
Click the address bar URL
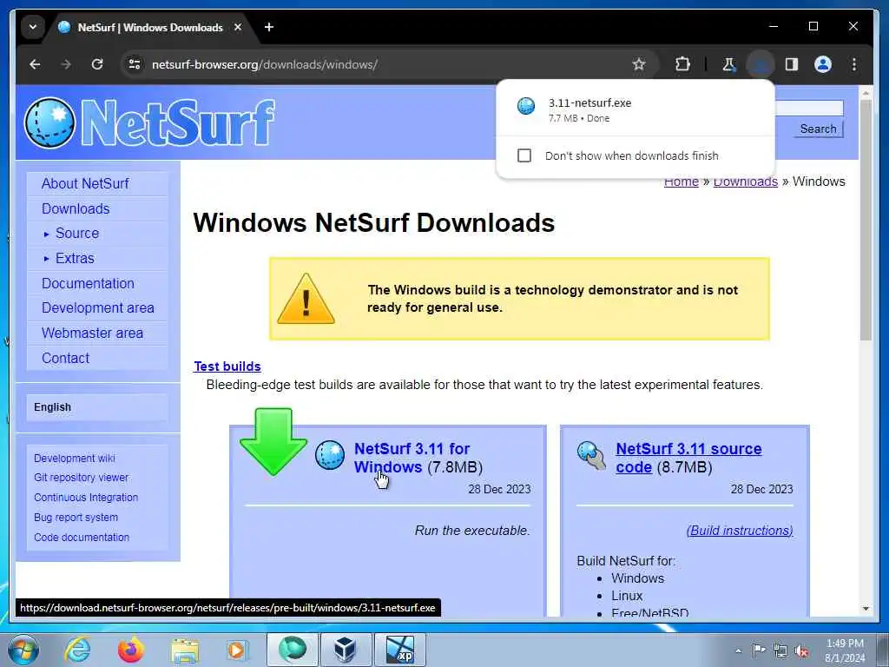265,64
